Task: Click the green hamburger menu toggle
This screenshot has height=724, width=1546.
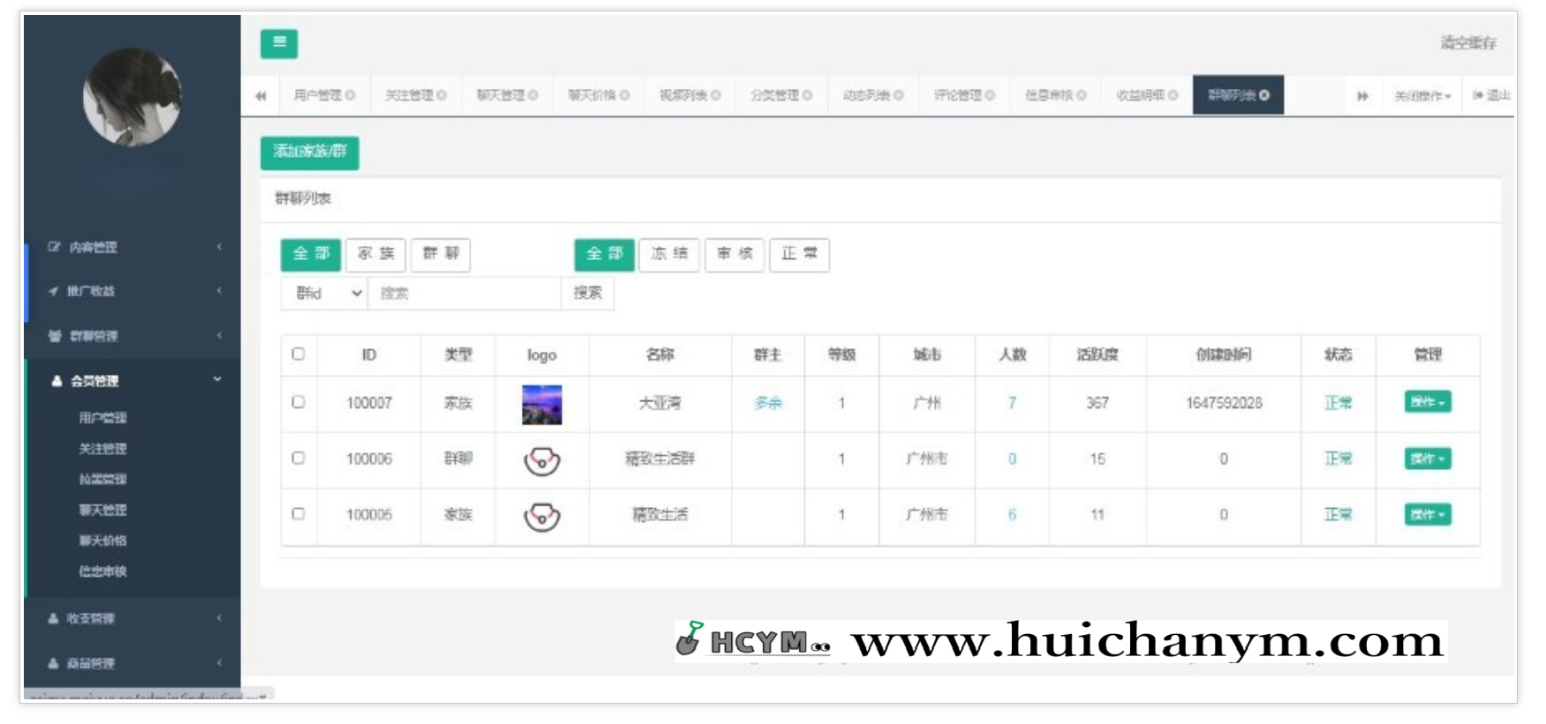Action: pos(279,43)
